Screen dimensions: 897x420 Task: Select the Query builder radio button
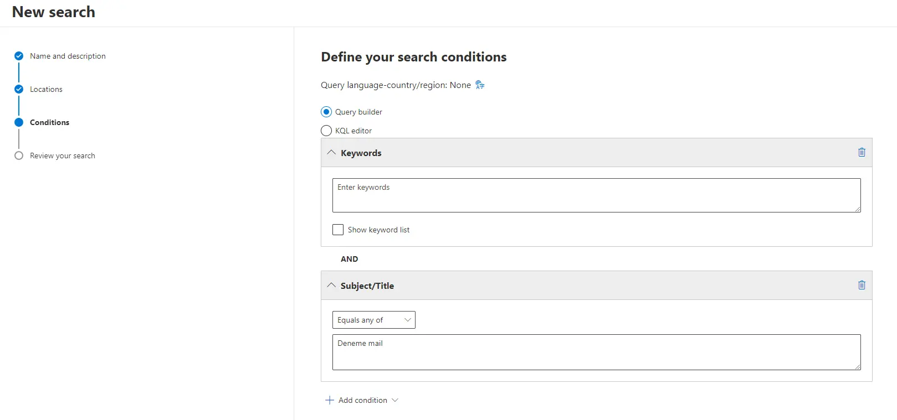point(326,112)
